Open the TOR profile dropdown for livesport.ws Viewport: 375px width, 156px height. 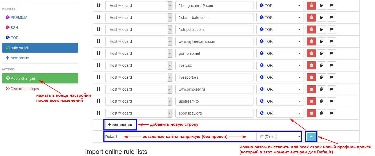pos(280,77)
